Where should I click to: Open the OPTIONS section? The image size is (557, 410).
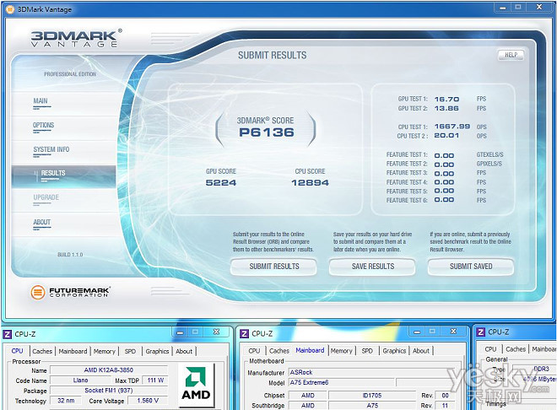coord(43,126)
